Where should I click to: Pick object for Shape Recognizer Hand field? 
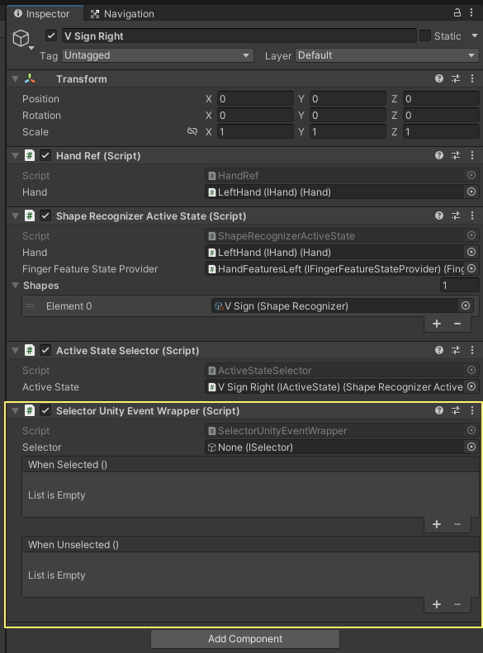point(471,252)
